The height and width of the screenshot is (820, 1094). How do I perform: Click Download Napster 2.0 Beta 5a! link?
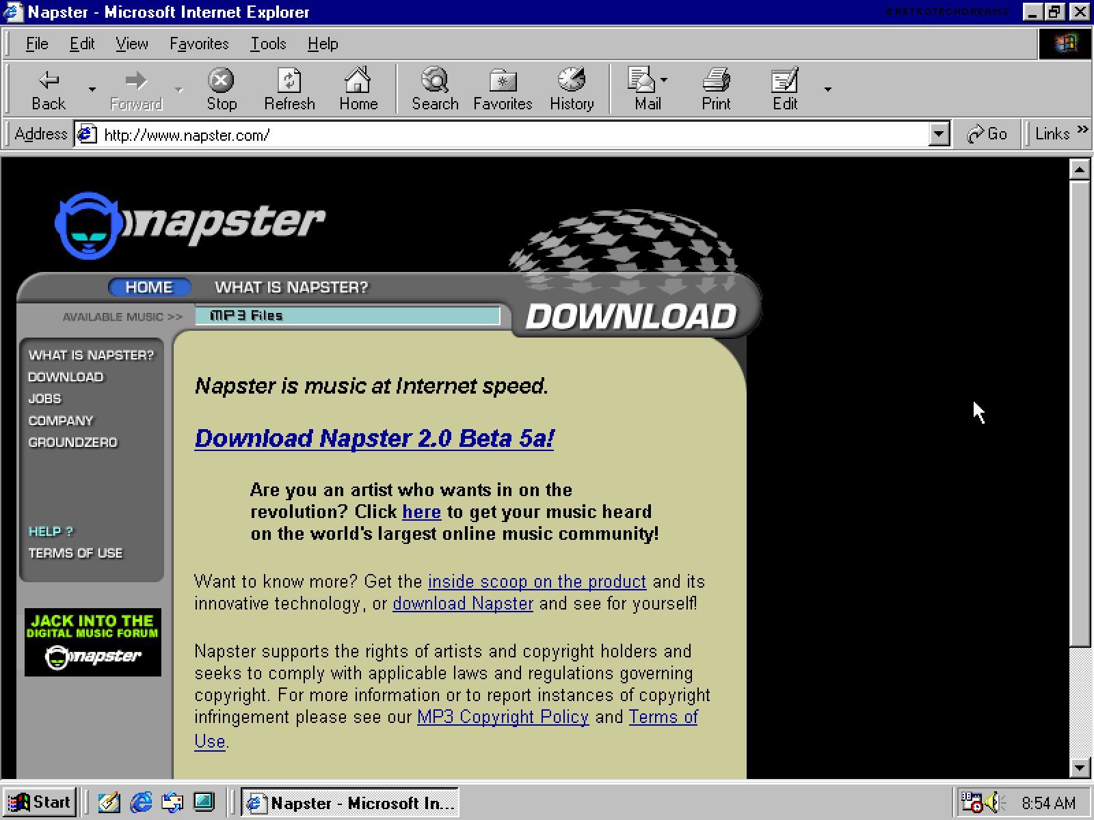pos(374,438)
